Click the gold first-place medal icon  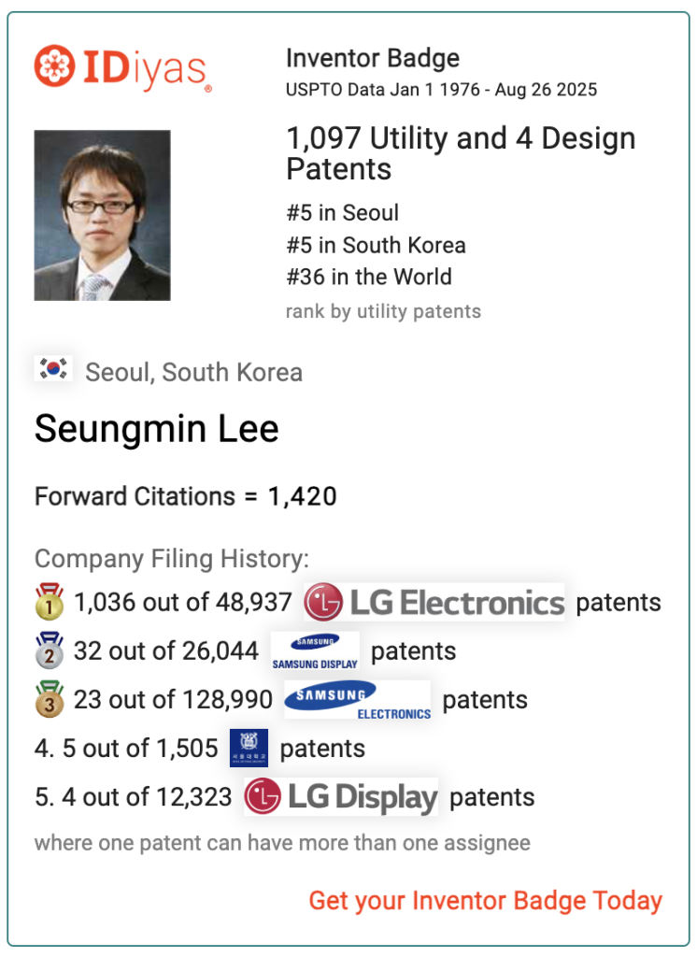(x=50, y=602)
